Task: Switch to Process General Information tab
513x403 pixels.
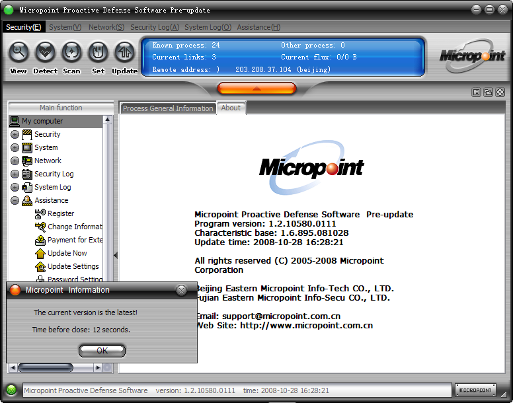Action: [x=168, y=108]
